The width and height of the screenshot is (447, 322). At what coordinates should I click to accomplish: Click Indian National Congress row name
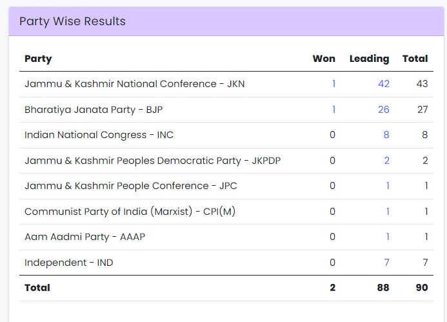pos(99,135)
